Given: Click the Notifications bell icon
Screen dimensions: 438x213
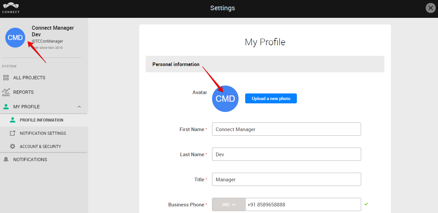Looking at the screenshot, I should (x=6, y=160).
